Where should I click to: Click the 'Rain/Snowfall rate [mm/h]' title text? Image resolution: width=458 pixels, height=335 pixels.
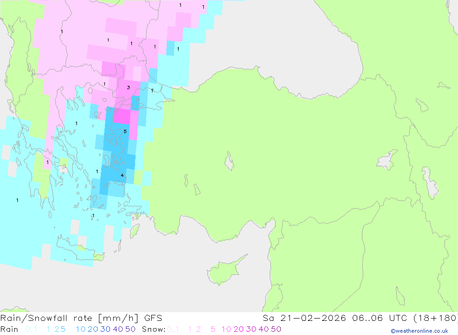(x=69, y=318)
